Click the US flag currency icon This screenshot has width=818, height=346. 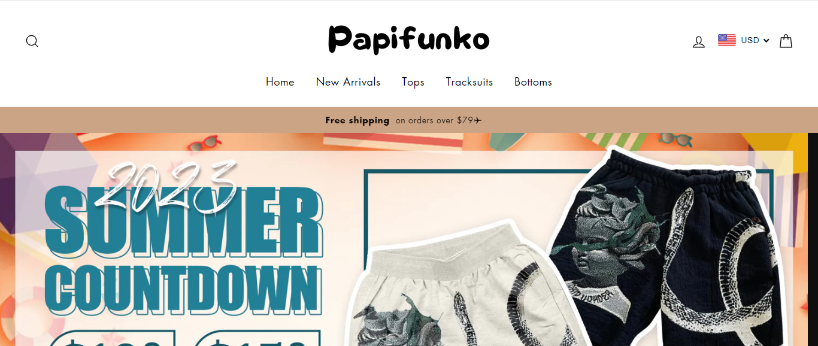(x=727, y=40)
